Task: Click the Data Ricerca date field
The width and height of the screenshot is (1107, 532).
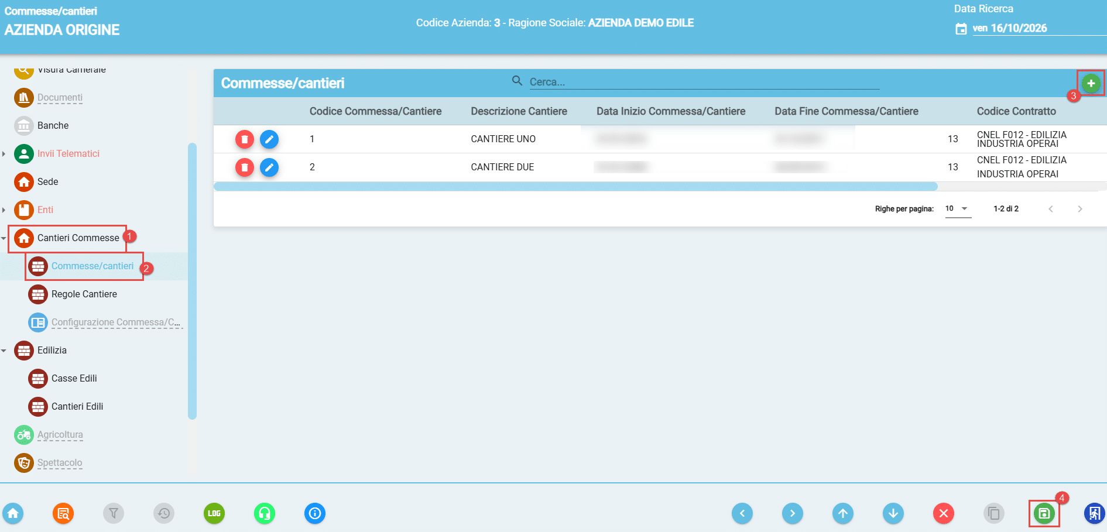Action: coord(1039,28)
